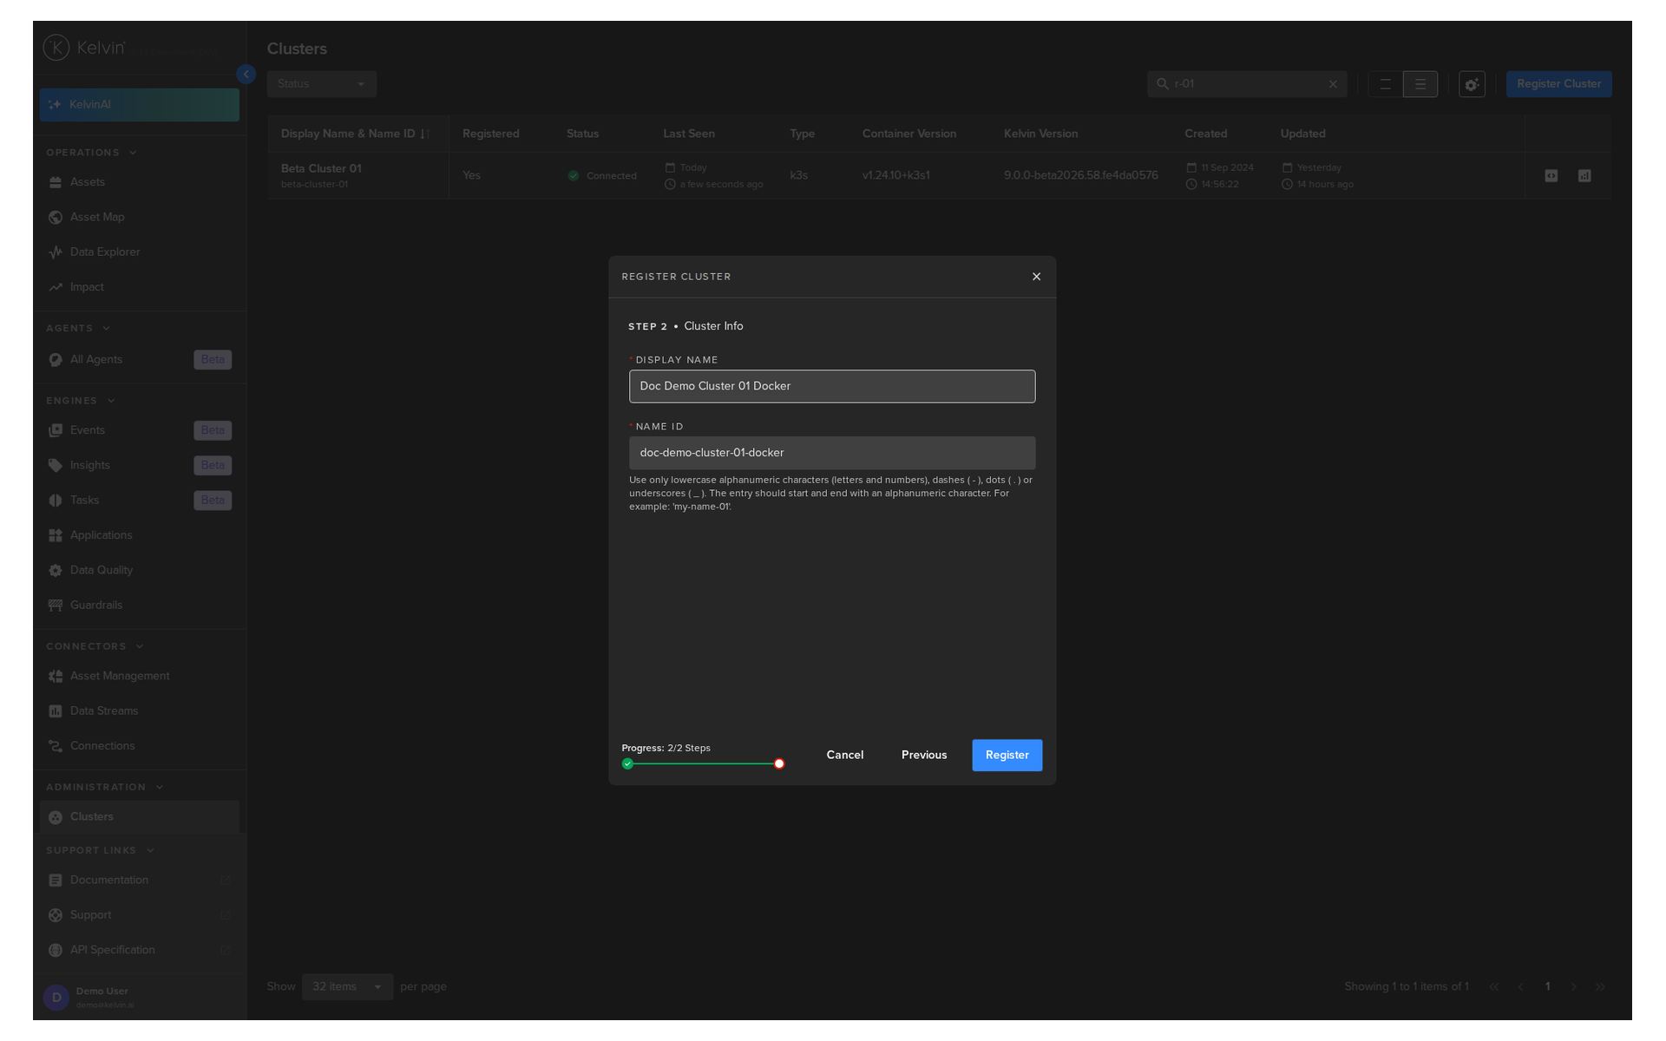Collapse the Agents section
This screenshot has width=1666, height=1041.
pos(107,329)
